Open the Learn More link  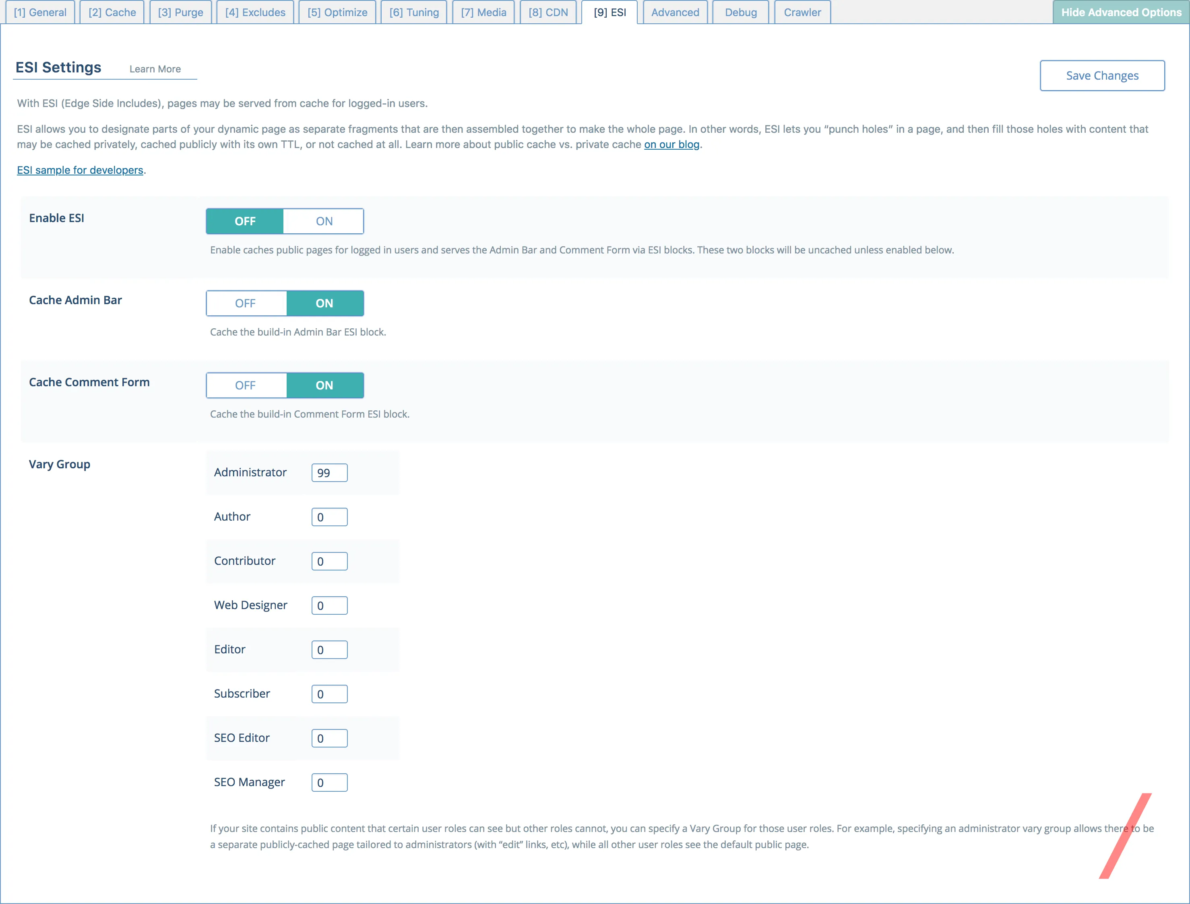click(x=155, y=69)
